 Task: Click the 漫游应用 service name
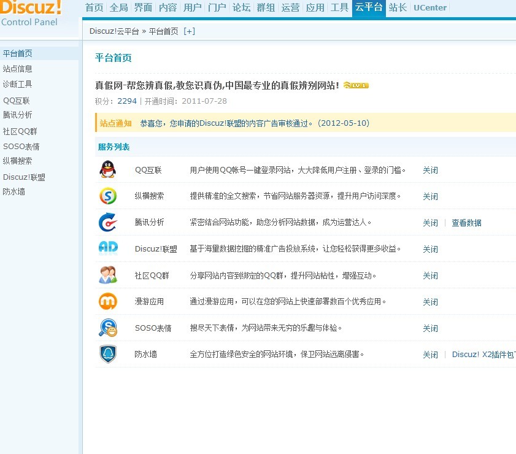point(149,301)
